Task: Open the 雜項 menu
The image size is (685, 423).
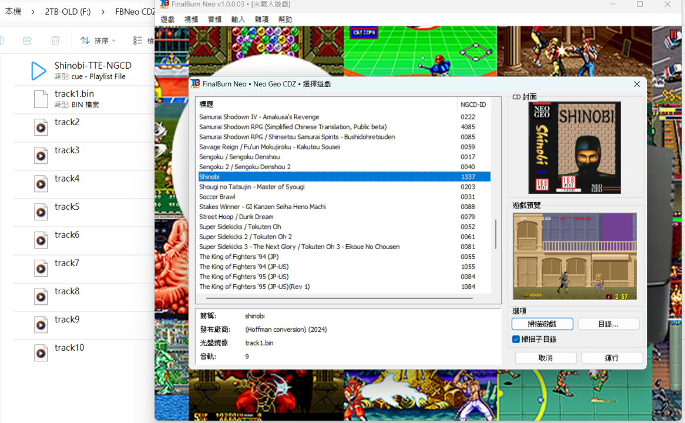Action: click(261, 19)
